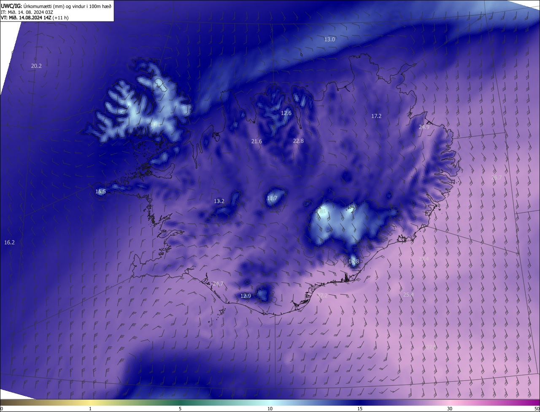Click the initial time "IT: Mið. 14. 08. 2024 03Z"

click(x=27, y=12)
